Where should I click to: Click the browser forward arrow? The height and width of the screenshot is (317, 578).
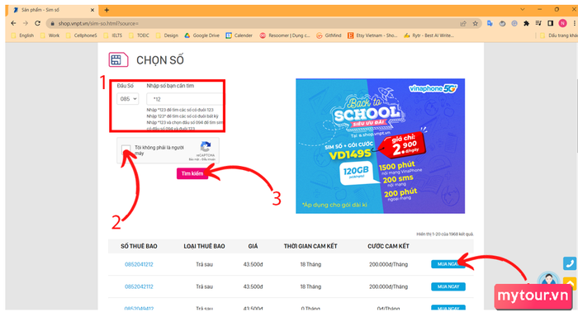[x=26, y=23]
